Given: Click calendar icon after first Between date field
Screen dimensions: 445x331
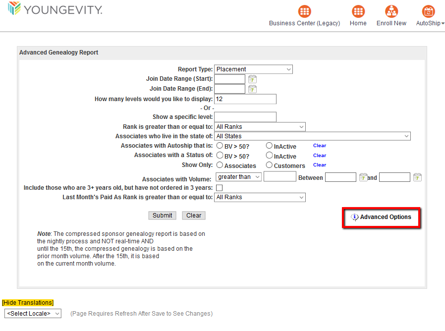Looking at the screenshot, I should tap(363, 177).
